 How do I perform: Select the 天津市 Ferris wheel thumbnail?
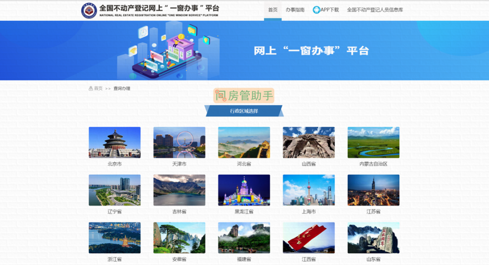point(179,142)
